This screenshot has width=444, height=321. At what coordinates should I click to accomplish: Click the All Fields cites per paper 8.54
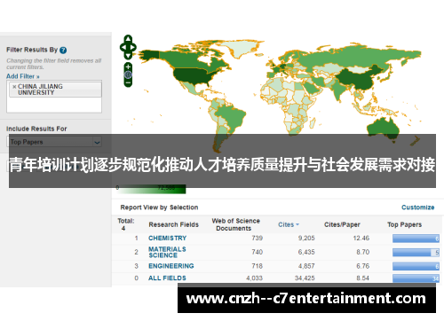(x=362, y=278)
